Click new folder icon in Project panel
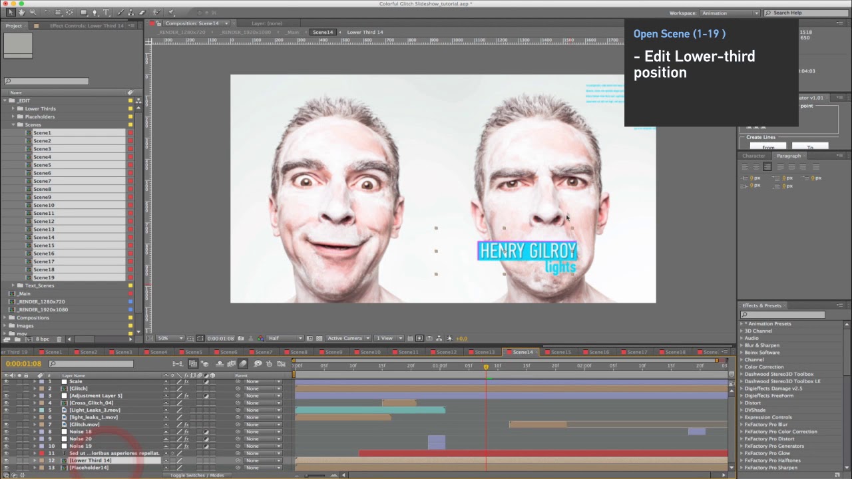This screenshot has width=852, height=479. [x=16, y=339]
